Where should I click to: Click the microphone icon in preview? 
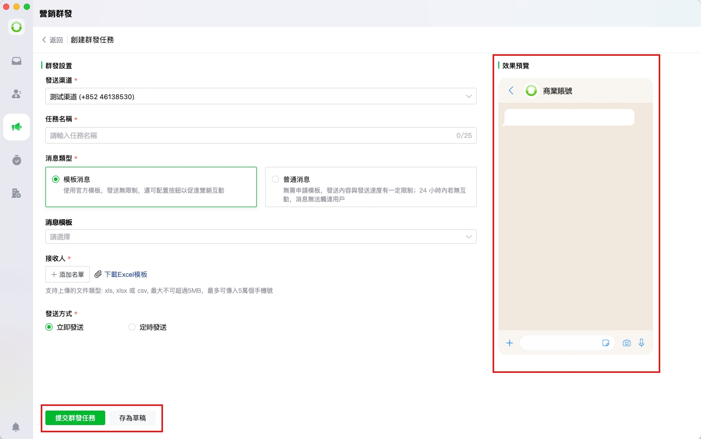pos(642,343)
